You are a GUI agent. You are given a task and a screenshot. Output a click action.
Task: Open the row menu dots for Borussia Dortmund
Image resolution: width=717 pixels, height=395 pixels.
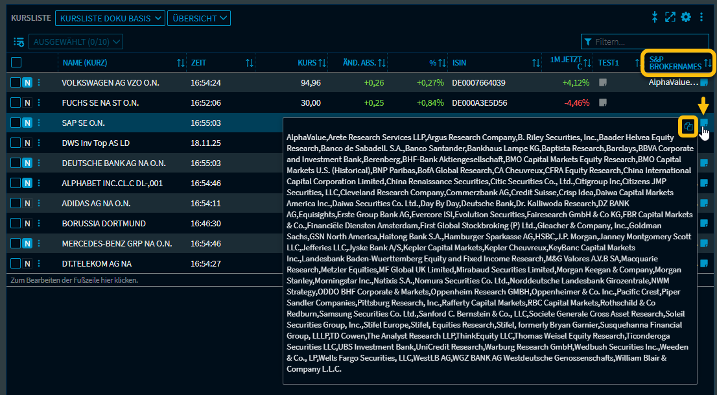(x=38, y=224)
